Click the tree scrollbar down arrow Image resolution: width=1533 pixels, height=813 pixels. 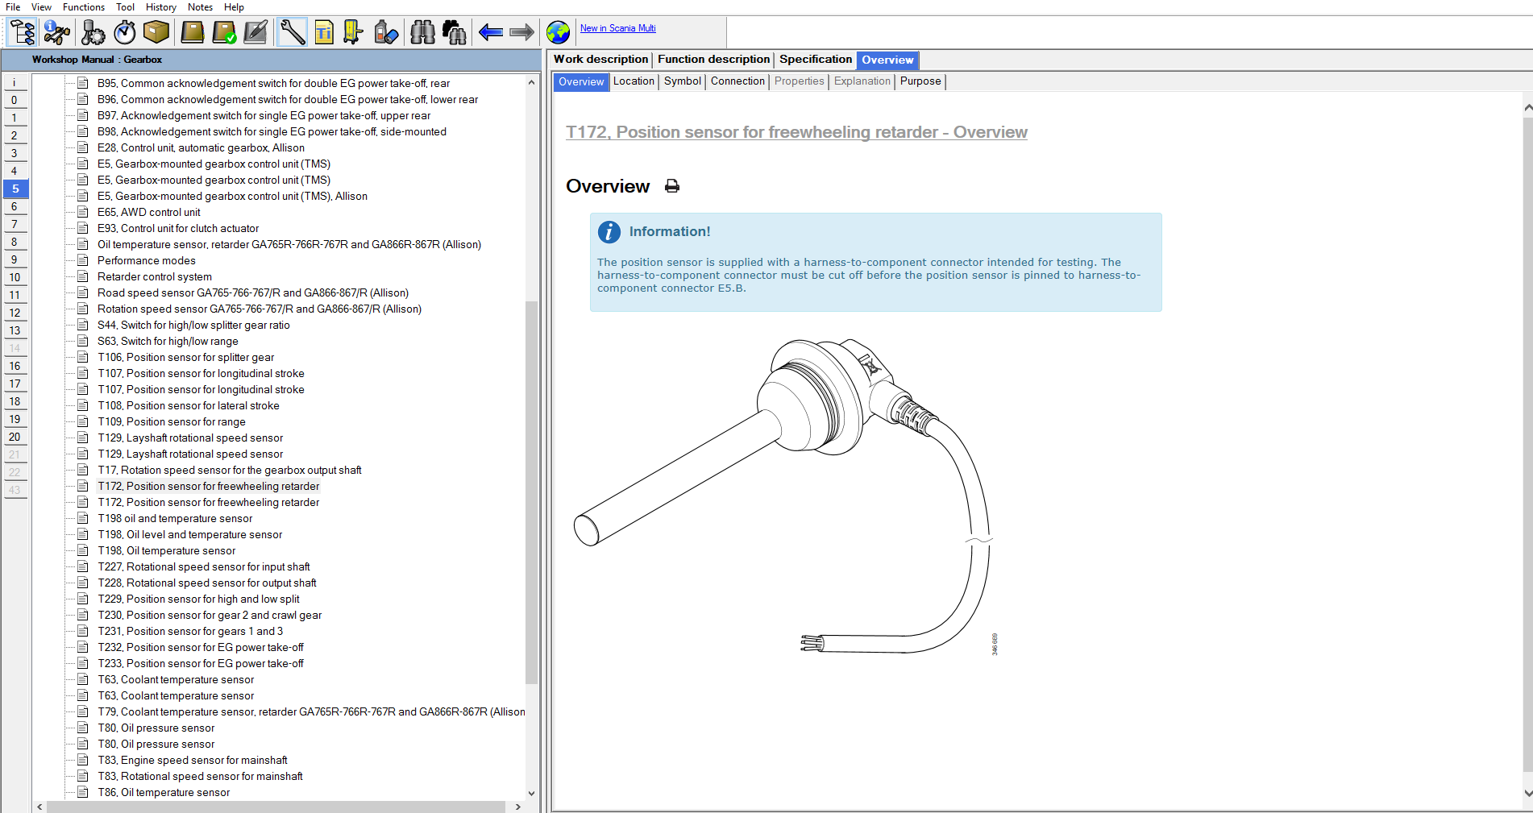(531, 794)
